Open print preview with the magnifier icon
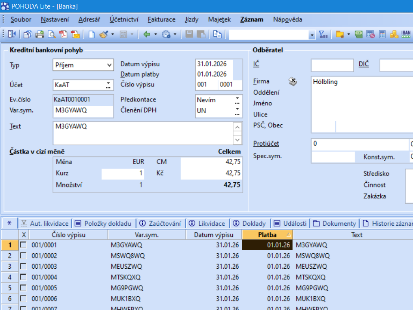This screenshot has width=413, height=310. pyautogui.click(x=51, y=34)
